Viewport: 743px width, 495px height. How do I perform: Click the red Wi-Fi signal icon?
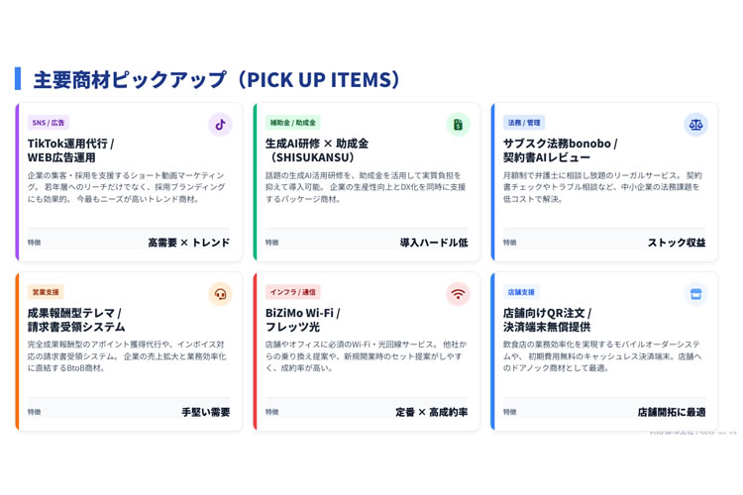458,294
